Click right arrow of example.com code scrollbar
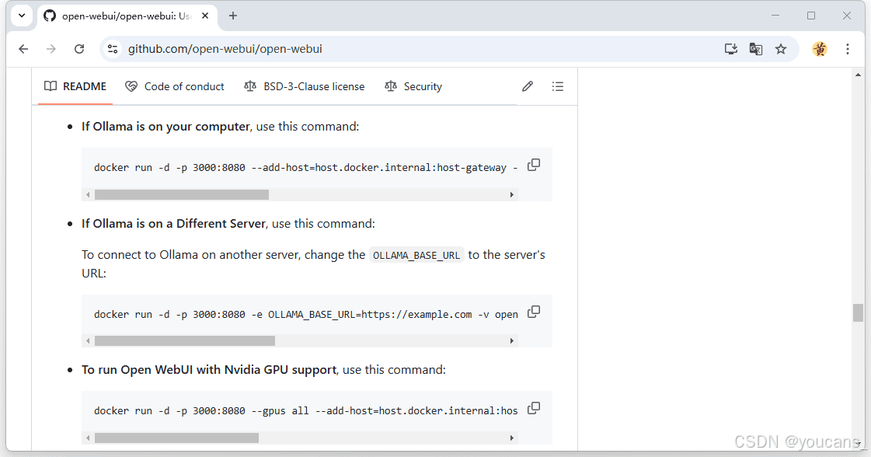Image resolution: width=871 pixels, height=457 pixels. point(511,340)
